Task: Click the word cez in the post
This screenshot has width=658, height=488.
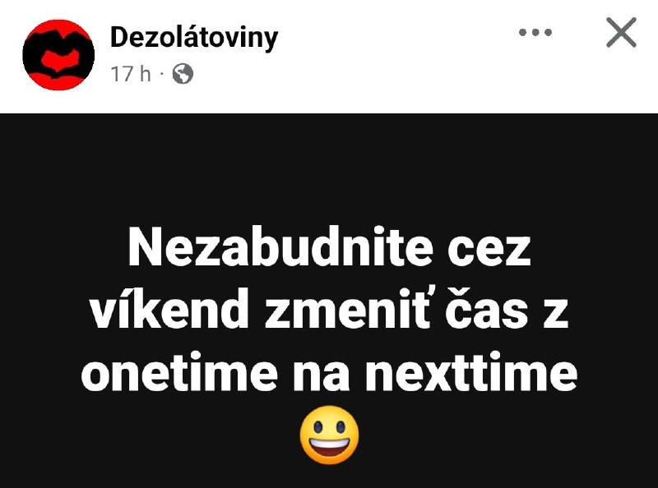Action: [489, 251]
